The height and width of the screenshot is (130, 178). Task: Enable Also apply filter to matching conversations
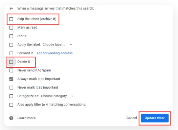tap(11, 105)
